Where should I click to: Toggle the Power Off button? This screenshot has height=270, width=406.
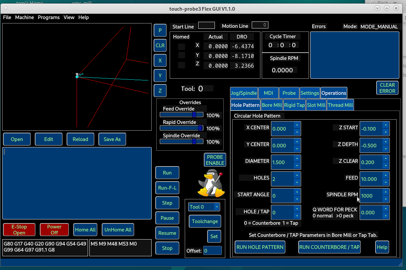54,230
